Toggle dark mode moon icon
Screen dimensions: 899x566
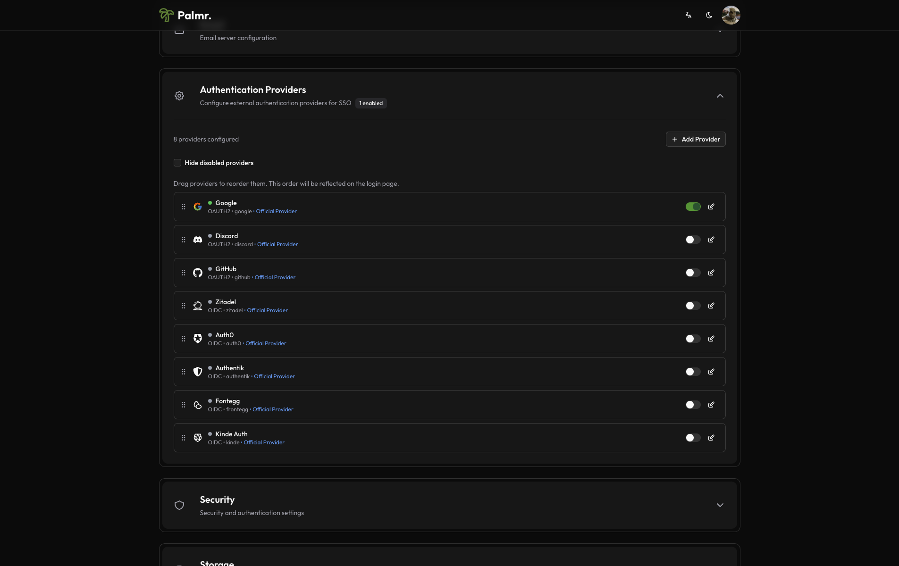pos(709,15)
